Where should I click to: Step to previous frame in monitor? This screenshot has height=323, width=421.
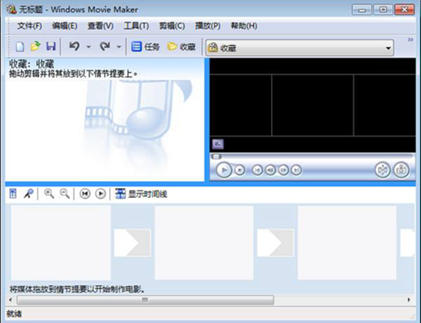[x=270, y=170]
